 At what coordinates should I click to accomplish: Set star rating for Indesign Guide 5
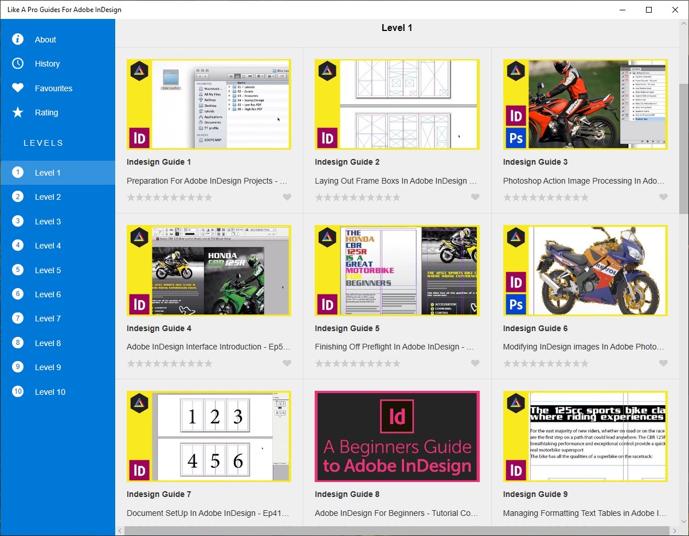pos(358,363)
